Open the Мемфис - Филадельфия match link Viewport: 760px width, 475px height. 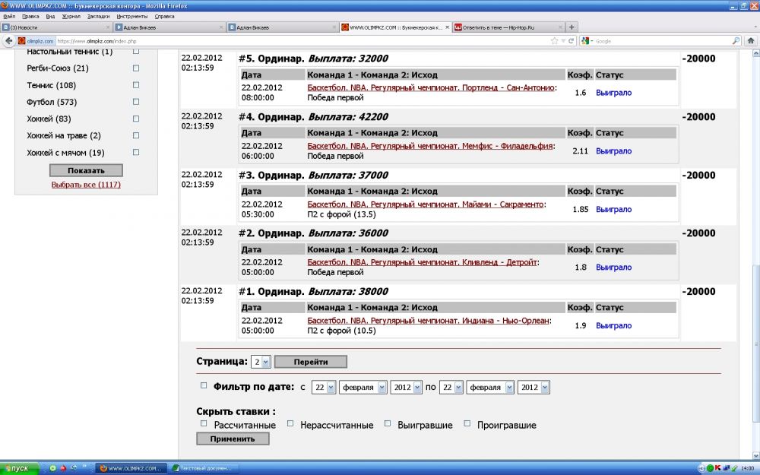click(430, 146)
